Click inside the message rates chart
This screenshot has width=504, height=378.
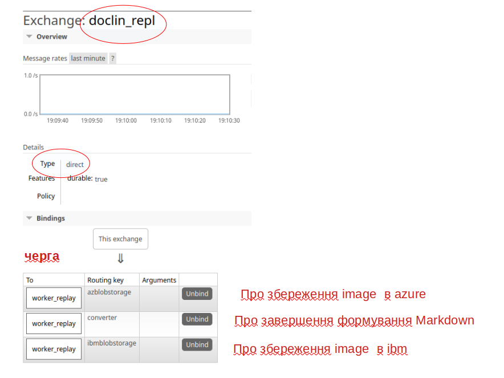pyautogui.click(x=135, y=95)
